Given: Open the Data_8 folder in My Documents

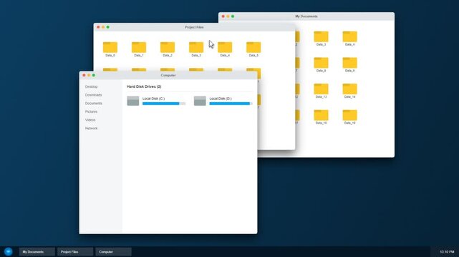Looking at the screenshot, I should pyautogui.click(x=321, y=63).
